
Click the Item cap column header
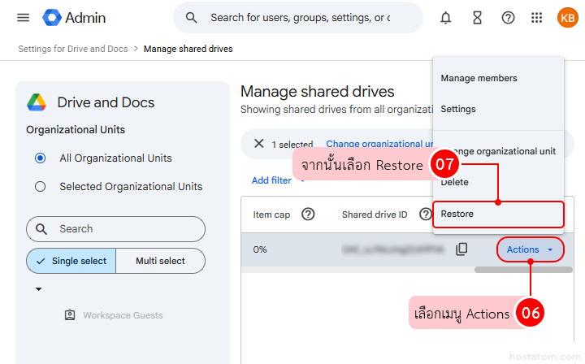[x=271, y=214]
